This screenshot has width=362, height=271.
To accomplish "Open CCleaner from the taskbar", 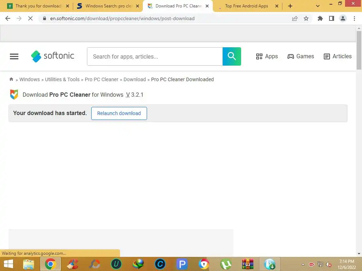I will pyautogui.click(x=72, y=264).
